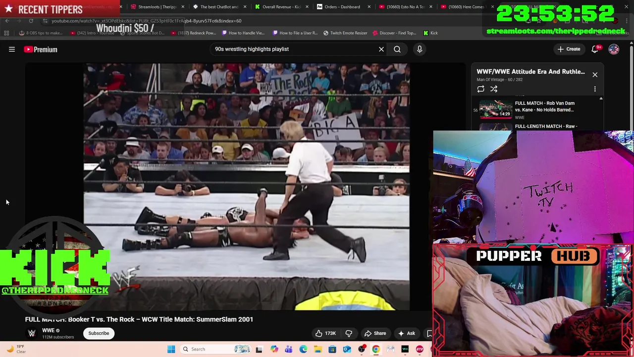Open the WWE channel name link
Viewport: 634px width, 357px height.
[48, 330]
